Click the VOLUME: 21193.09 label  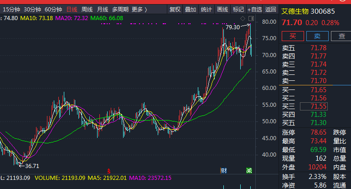click(60, 178)
